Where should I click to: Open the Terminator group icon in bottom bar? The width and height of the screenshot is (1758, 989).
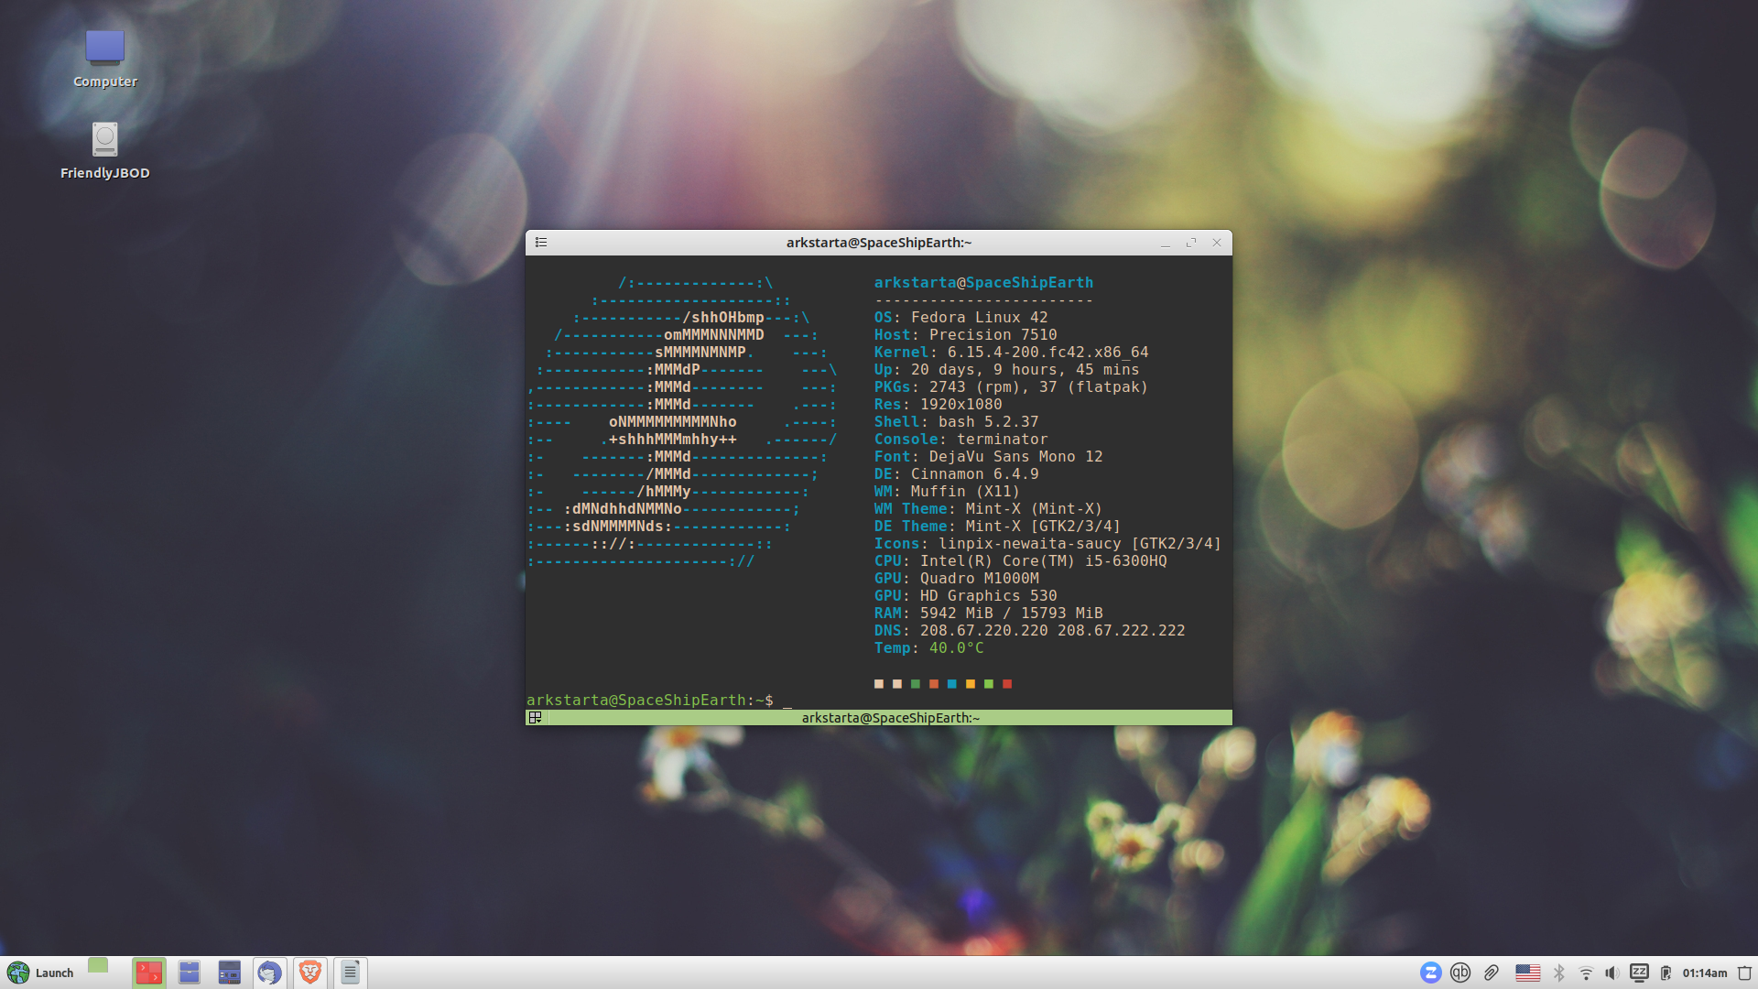[536, 718]
